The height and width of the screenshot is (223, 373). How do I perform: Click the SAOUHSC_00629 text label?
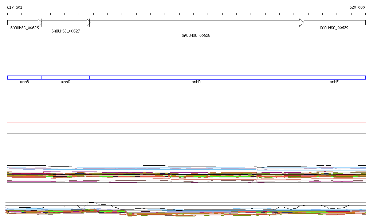click(x=334, y=28)
